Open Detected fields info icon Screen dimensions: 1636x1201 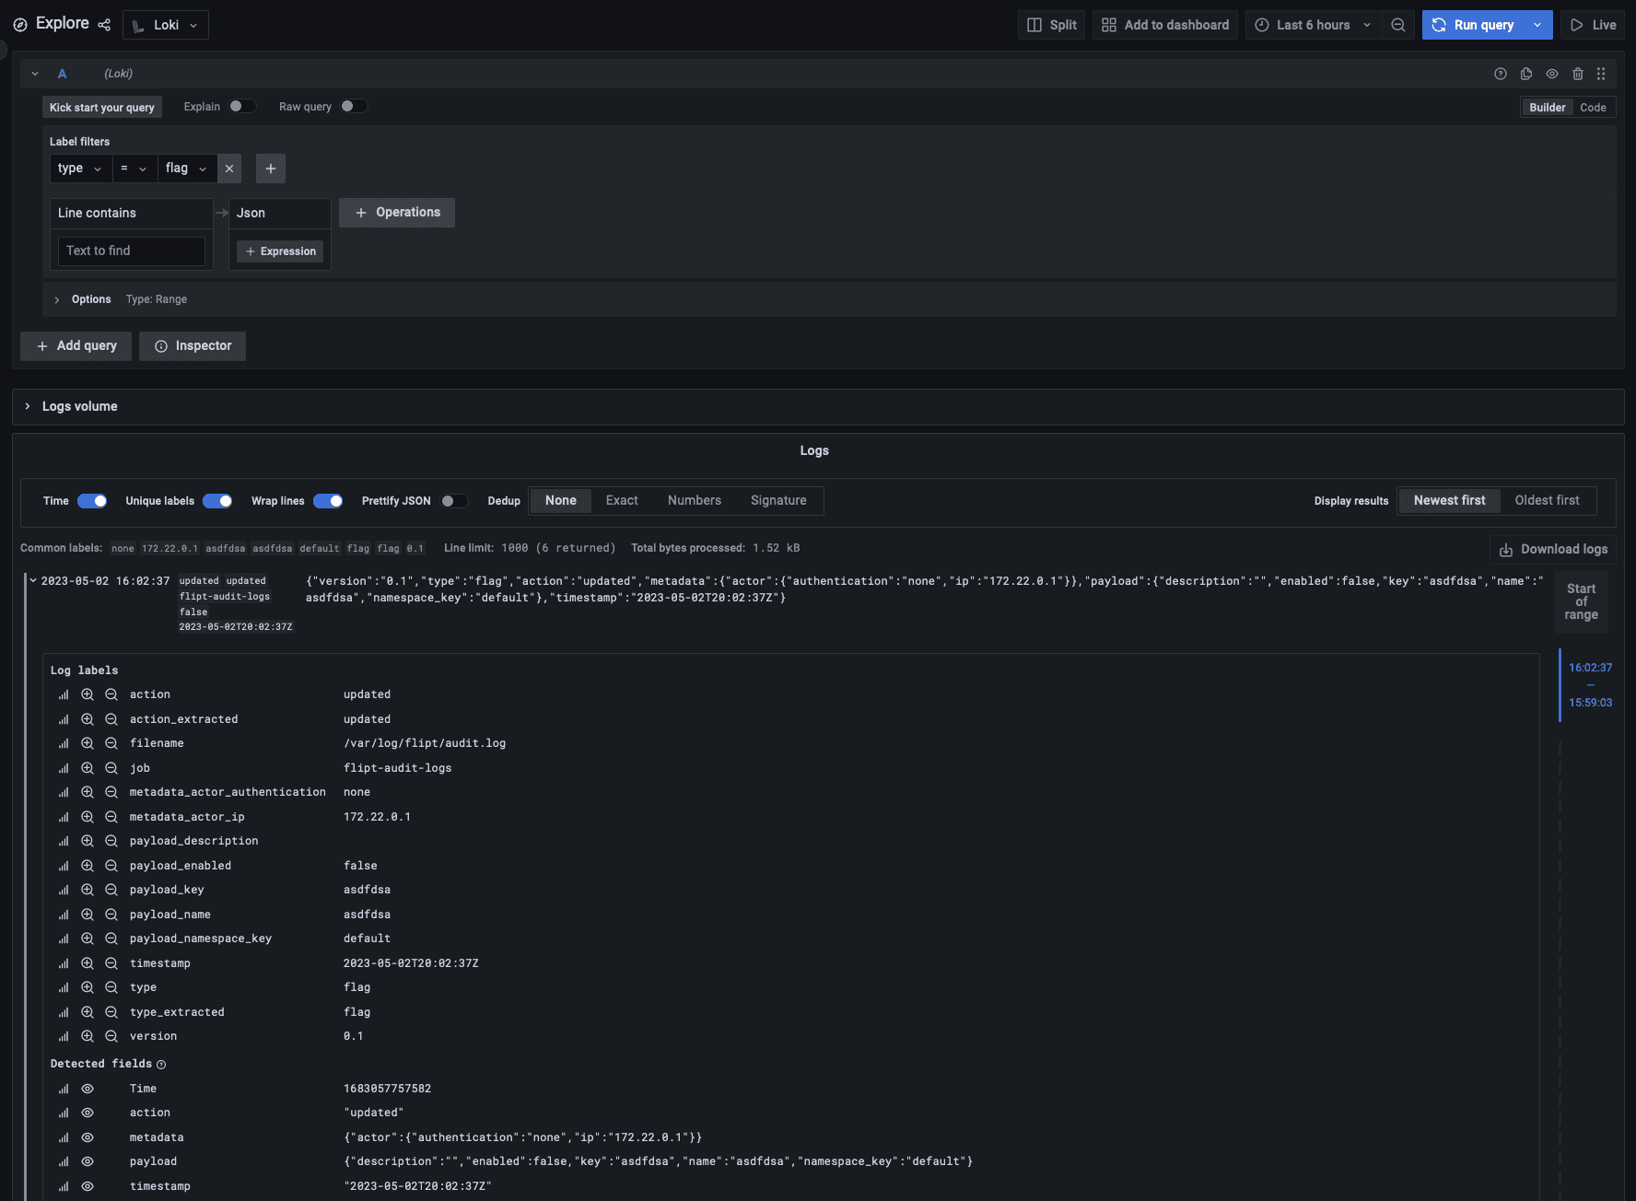(x=161, y=1065)
